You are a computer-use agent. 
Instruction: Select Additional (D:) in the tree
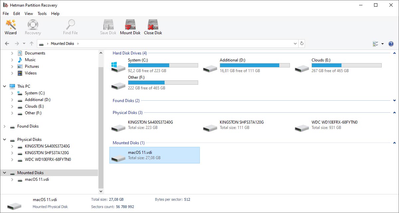(38, 100)
